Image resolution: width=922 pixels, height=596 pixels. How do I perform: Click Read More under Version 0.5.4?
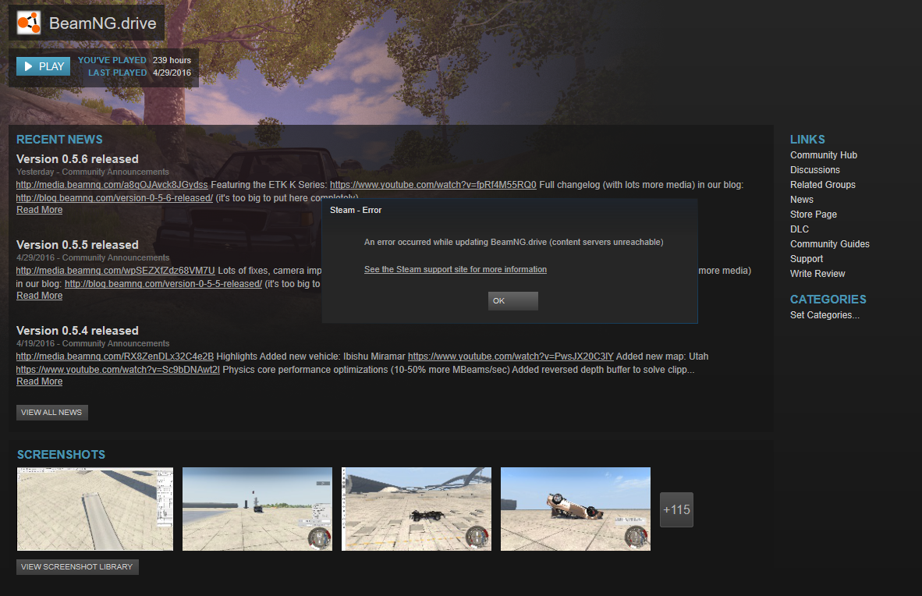40,381
